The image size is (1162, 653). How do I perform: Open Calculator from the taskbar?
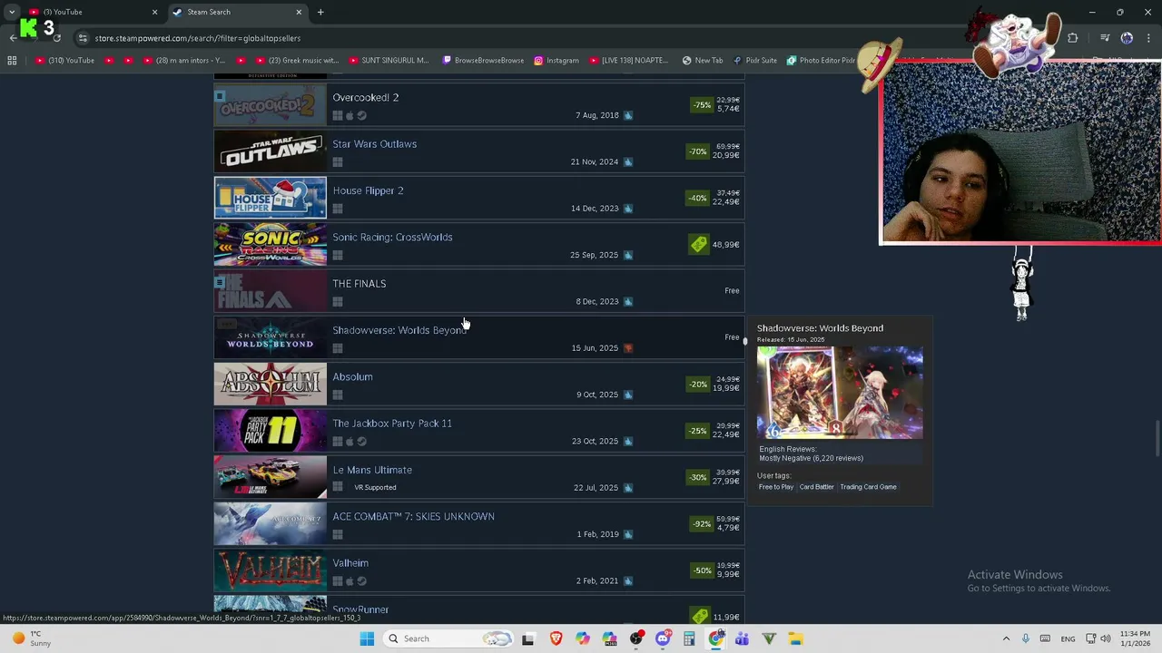click(x=689, y=638)
